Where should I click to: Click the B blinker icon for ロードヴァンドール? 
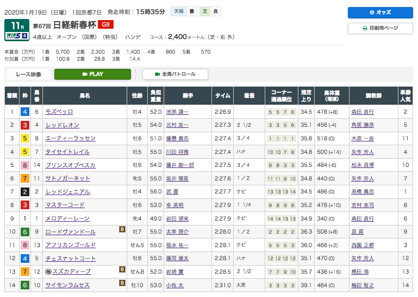pos(122,229)
